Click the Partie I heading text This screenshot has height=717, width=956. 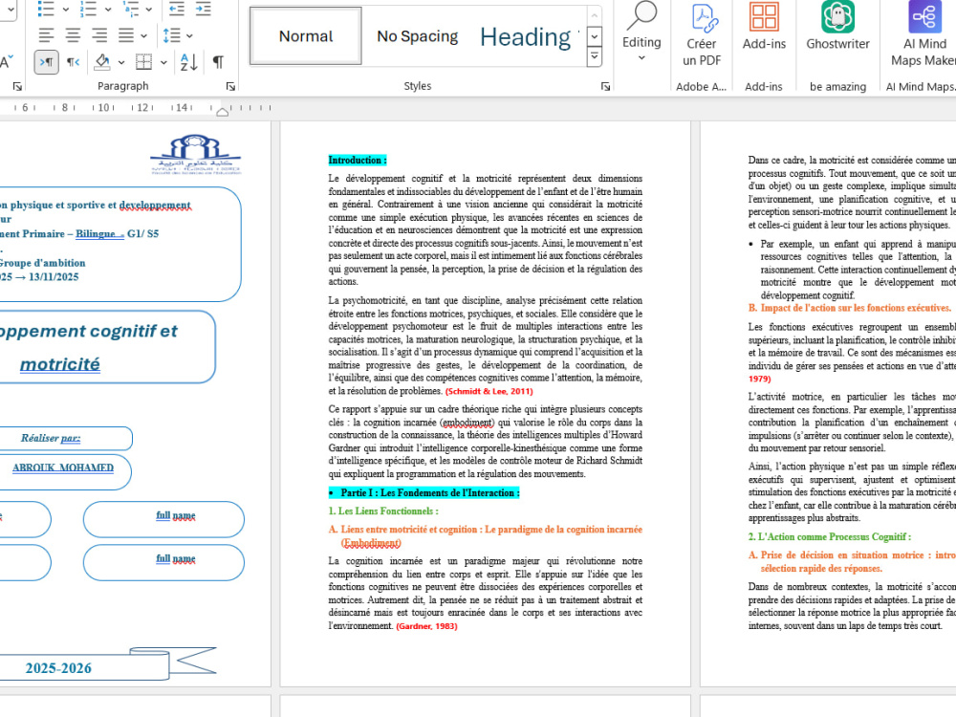(430, 492)
